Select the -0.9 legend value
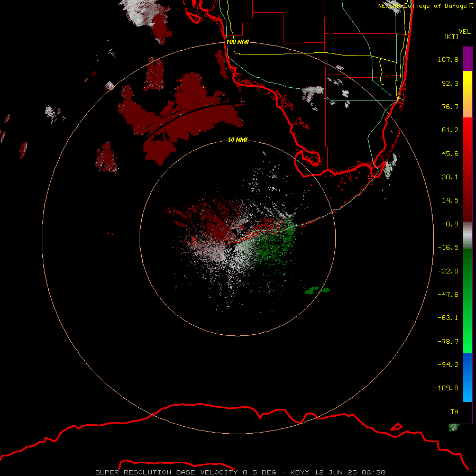This screenshot has width=476, height=476. tap(450, 224)
